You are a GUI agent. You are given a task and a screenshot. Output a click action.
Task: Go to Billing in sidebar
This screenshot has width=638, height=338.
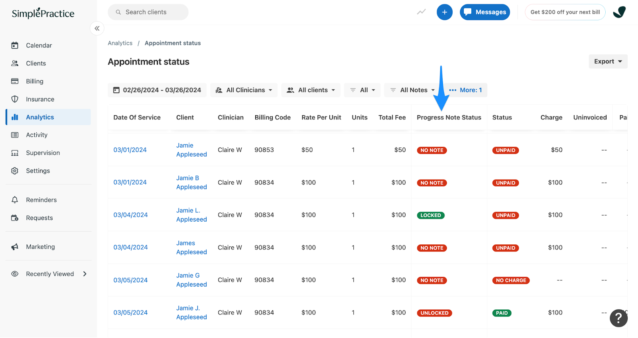[35, 81]
